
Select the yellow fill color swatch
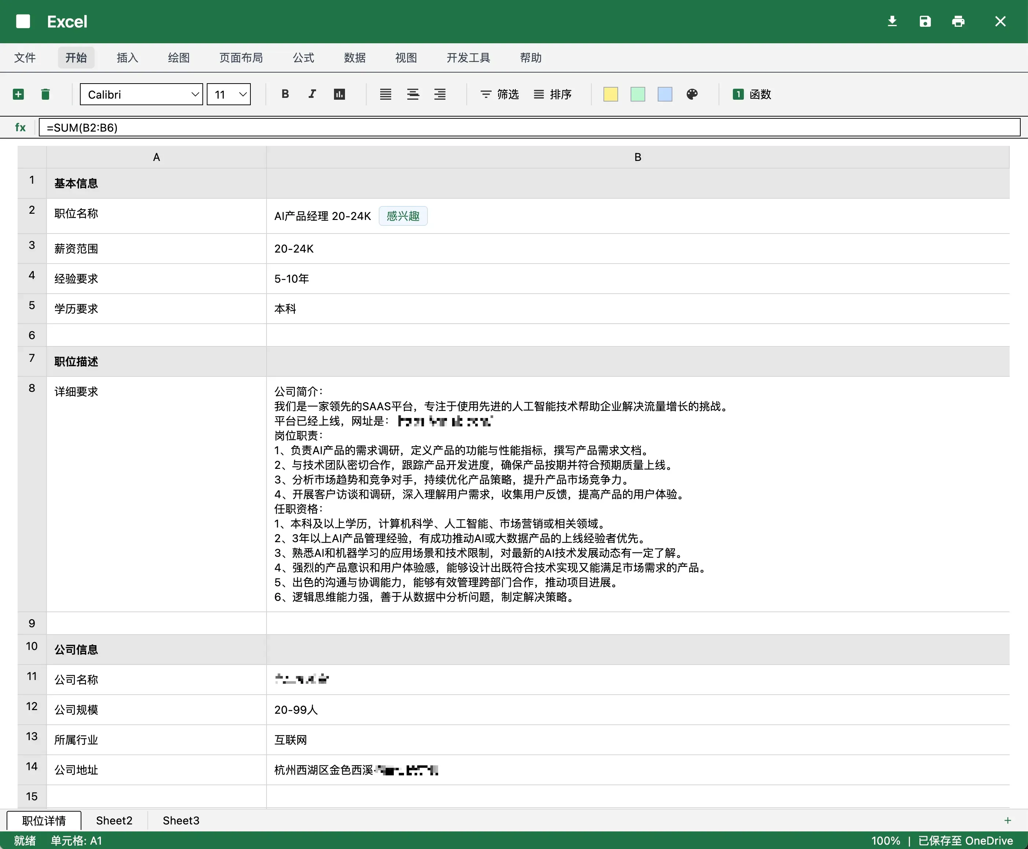[x=610, y=94]
